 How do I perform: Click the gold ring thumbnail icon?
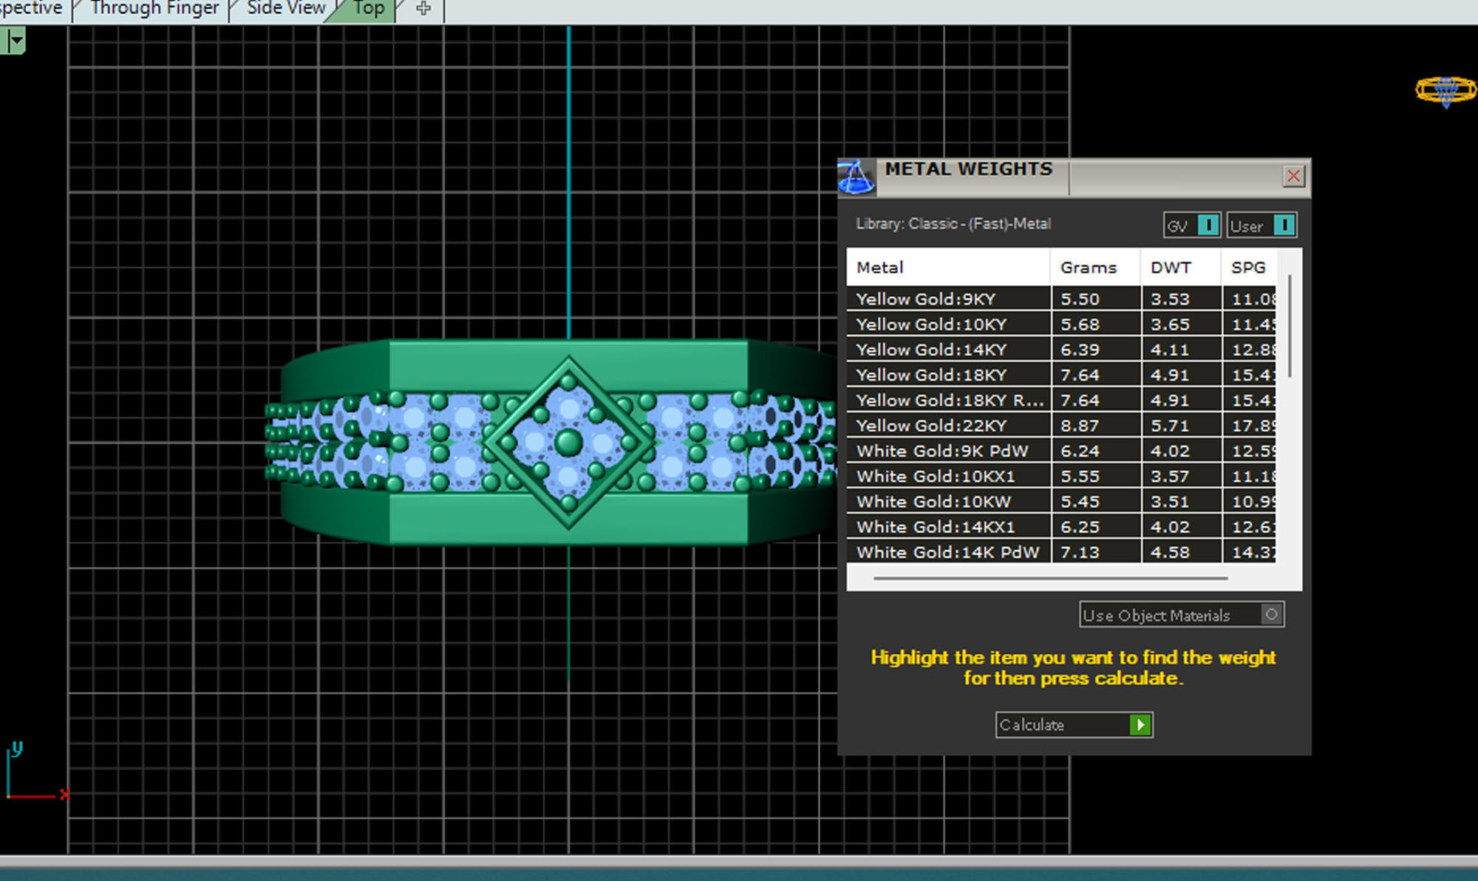(x=1445, y=90)
